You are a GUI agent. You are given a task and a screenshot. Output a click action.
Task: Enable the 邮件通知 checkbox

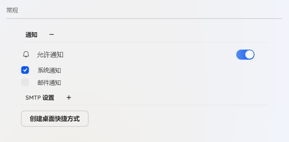[x=25, y=82]
